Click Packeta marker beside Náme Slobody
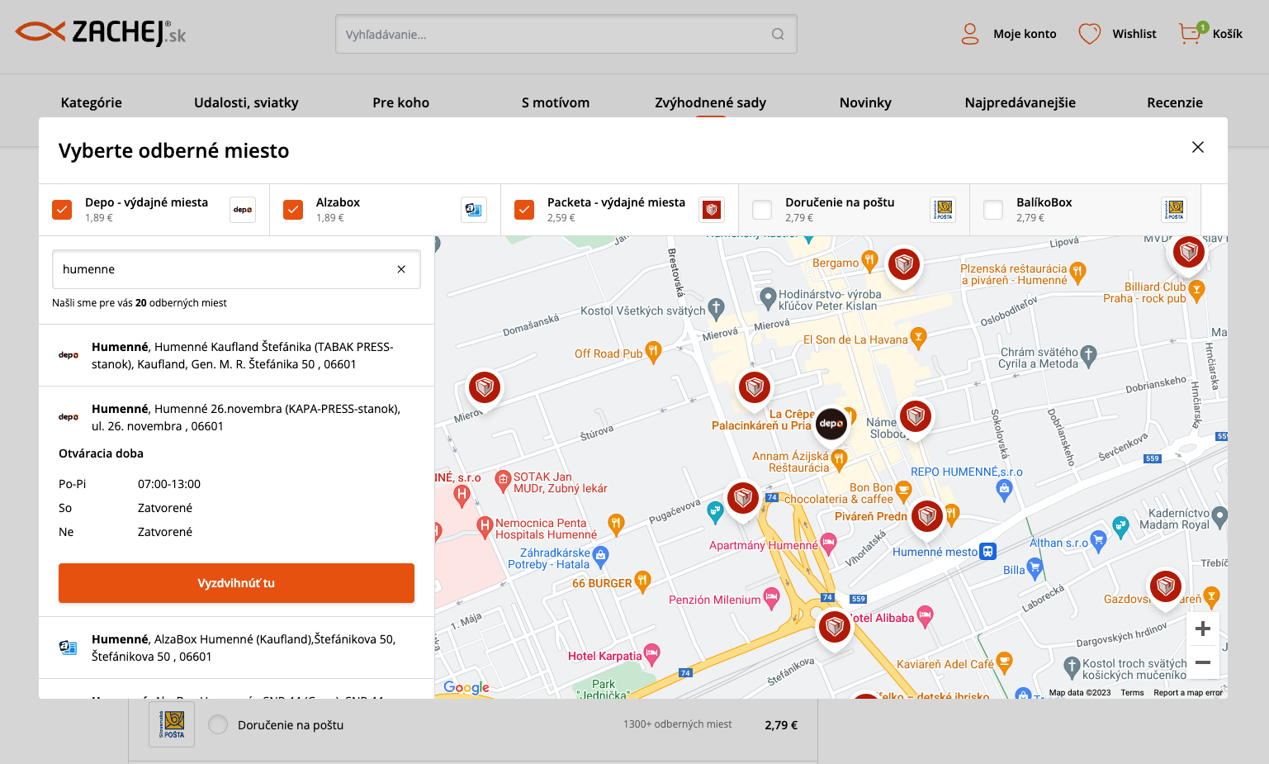Image resolution: width=1269 pixels, height=764 pixels. coord(916,416)
